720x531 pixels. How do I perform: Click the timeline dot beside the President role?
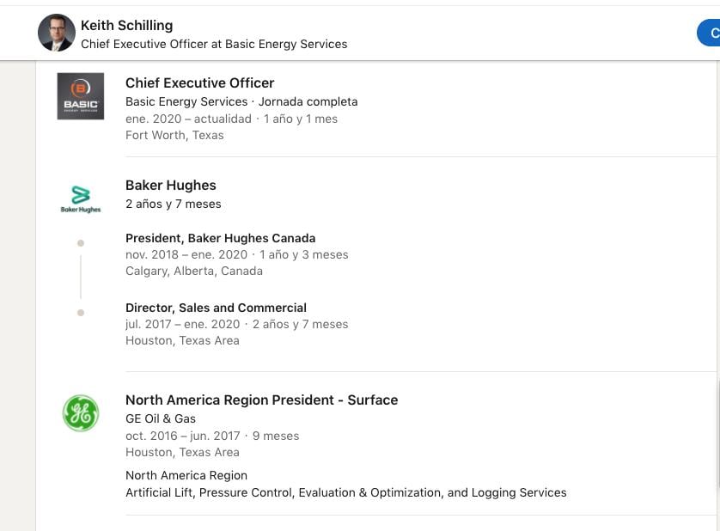81,243
